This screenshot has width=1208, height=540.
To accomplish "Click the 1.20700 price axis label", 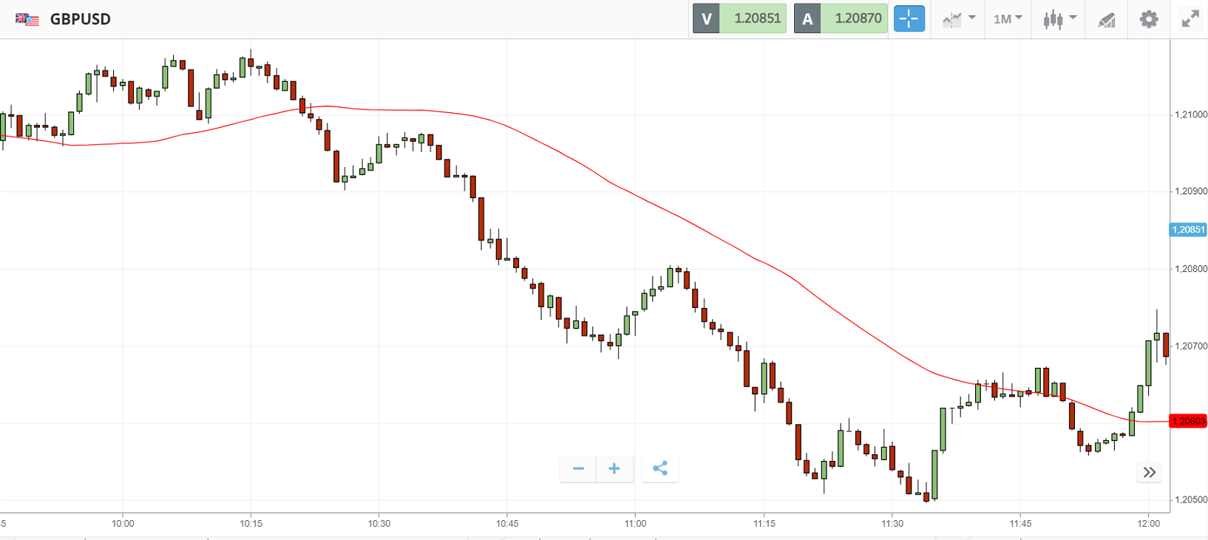I will pos(1190,346).
